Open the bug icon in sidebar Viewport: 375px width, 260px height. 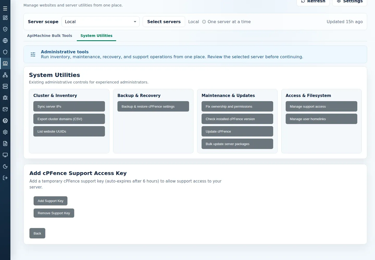(x=5, y=98)
